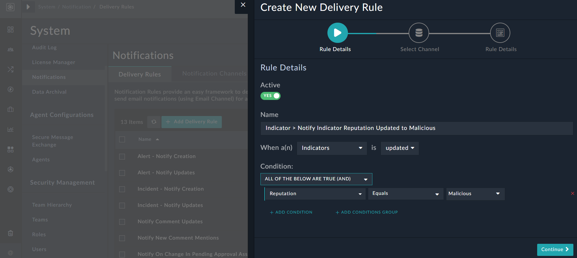The height and width of the screenshot is (258, 577).
Task: Close the Create New Delivery Rule panel
Action: 243,5
